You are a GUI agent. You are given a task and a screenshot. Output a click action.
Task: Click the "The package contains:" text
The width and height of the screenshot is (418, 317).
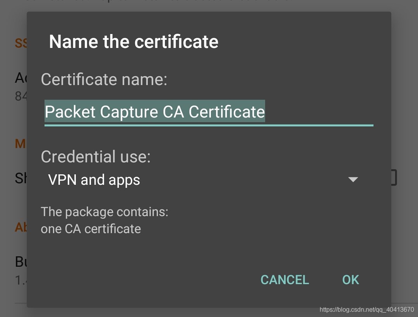point(104,212)
